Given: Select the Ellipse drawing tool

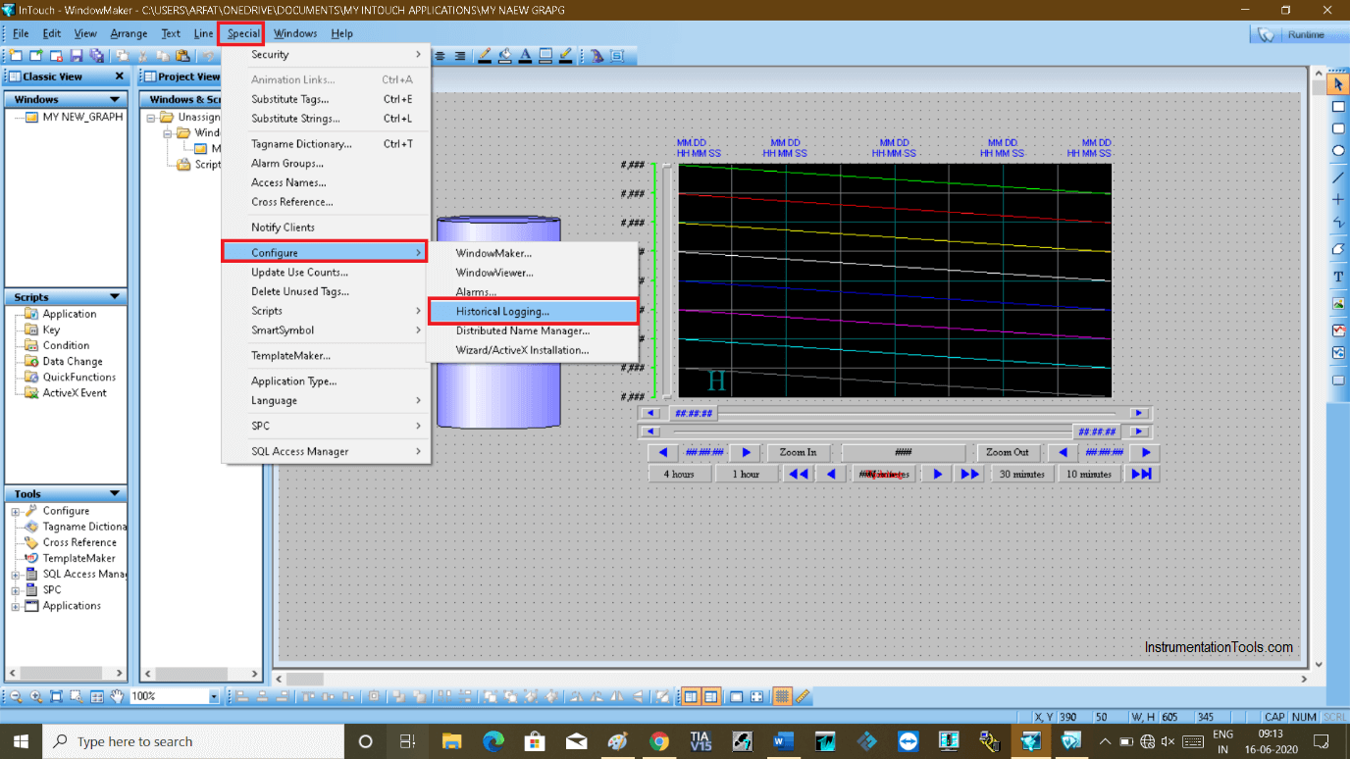Looking at the screenshot, I should [x=1338, y=150].
